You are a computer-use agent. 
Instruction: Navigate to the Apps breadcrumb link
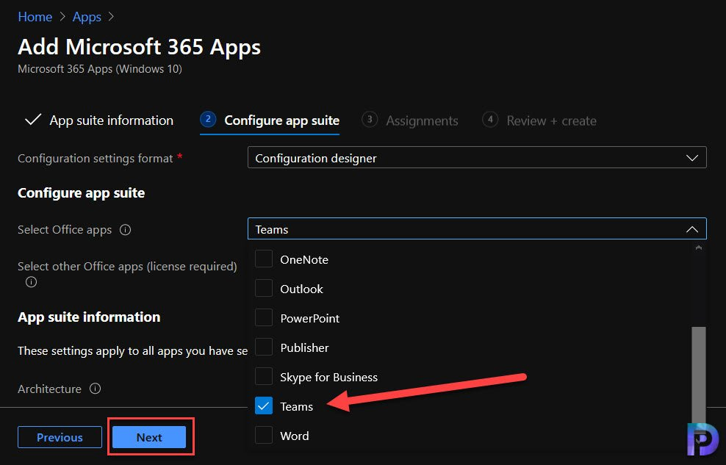(x=87, y=17)
